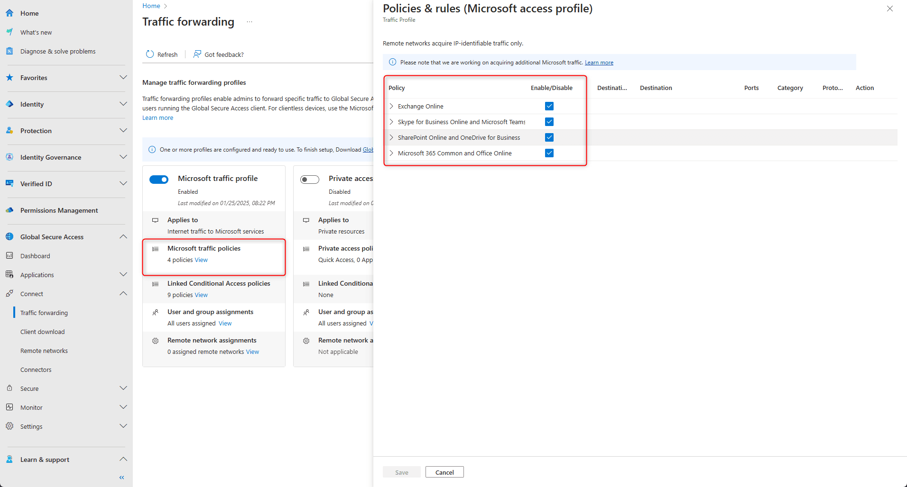Click the Home icon in sidebar

tap(9, 13)
